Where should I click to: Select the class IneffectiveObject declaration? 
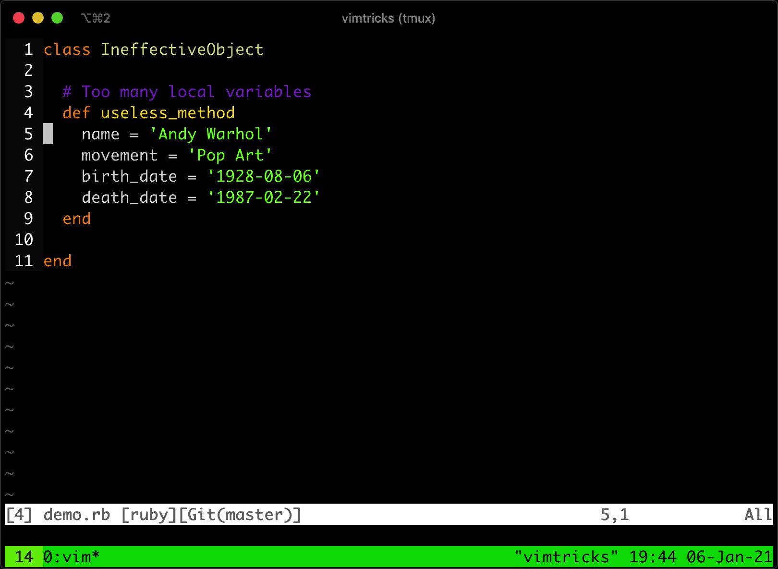153,49
